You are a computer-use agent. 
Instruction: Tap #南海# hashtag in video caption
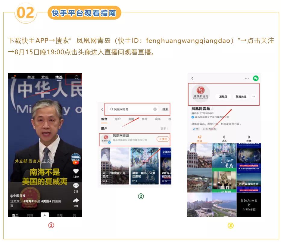(29, 201)
